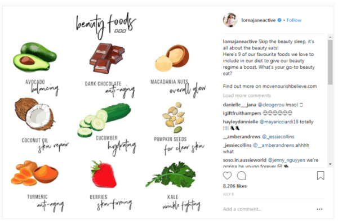338x224 pixels.
Task: Open the @cleogerou mention
Action: (x=271, y=105)
